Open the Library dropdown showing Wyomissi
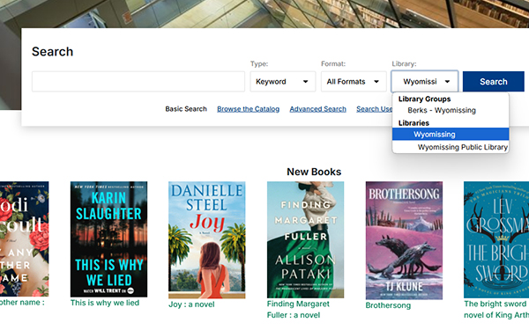 (x=424, y=82)
